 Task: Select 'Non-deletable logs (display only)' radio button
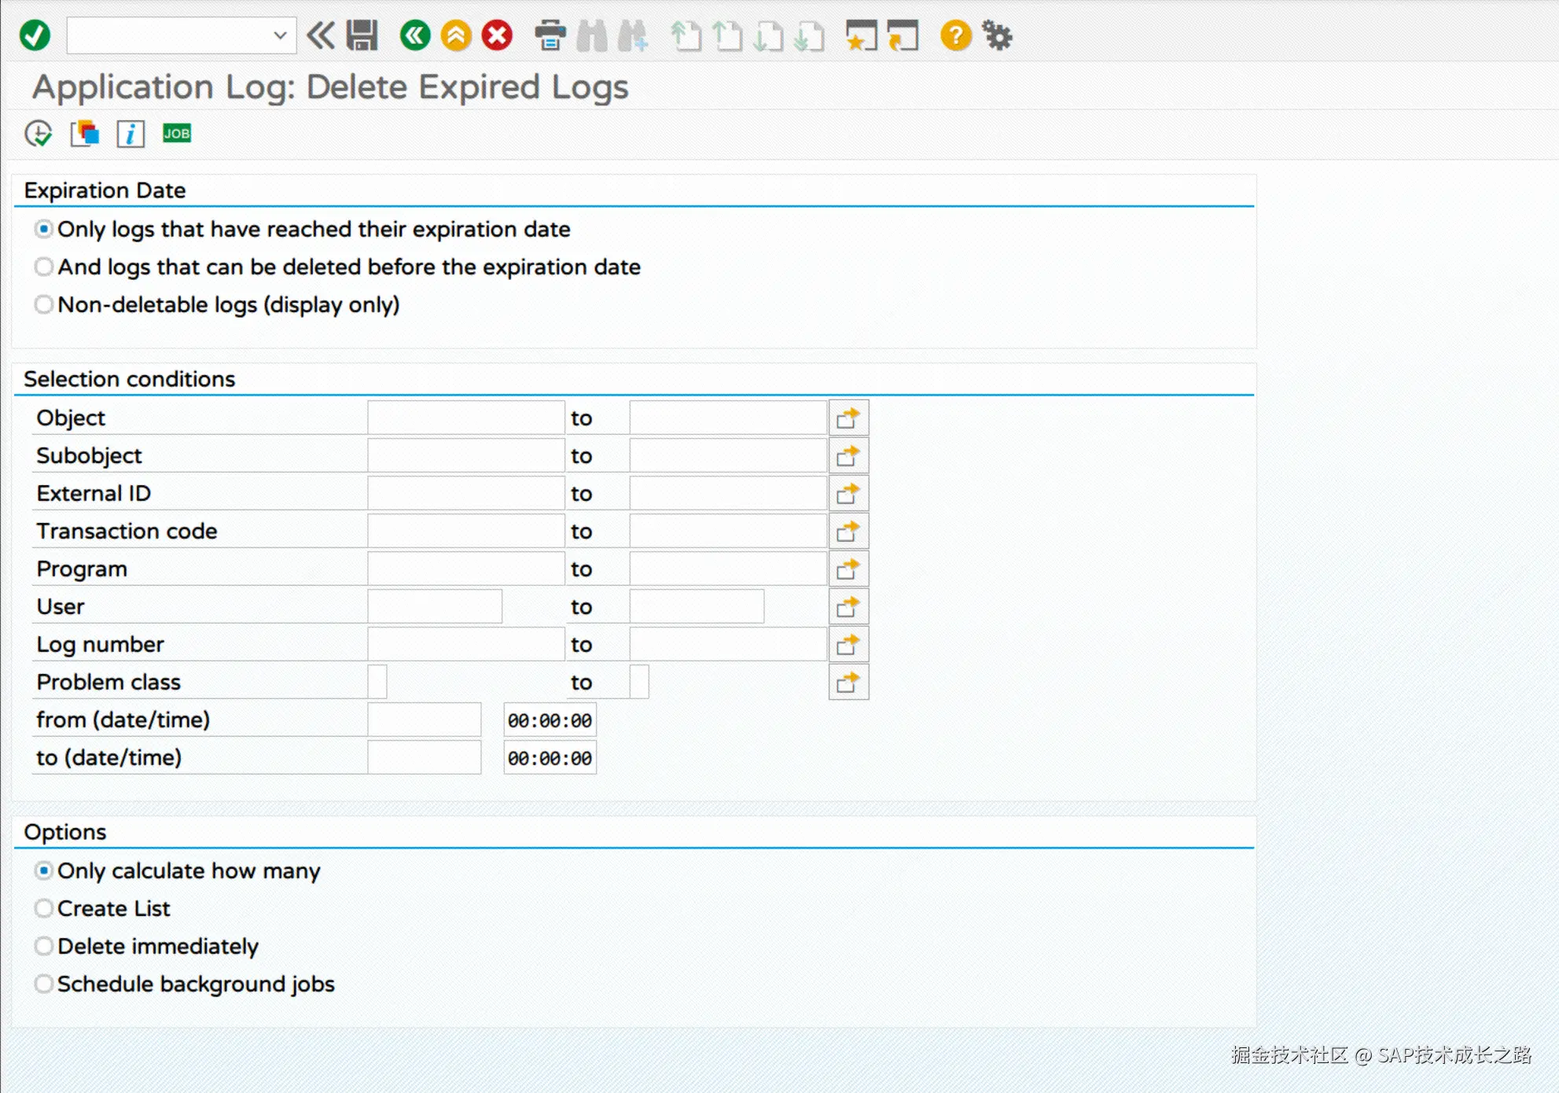44,305
